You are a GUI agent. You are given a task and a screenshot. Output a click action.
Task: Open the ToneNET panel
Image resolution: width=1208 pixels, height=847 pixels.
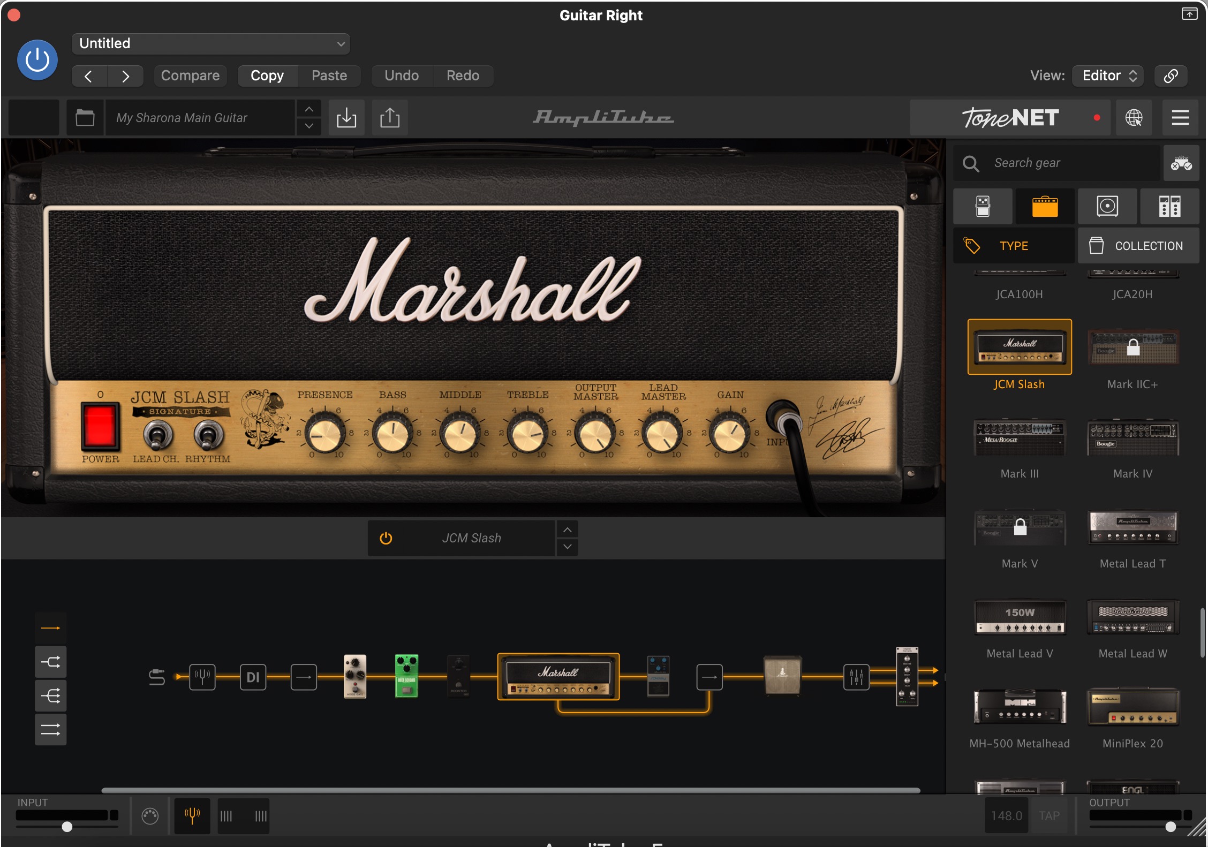pyautogui.click(x=1010, y=118)
